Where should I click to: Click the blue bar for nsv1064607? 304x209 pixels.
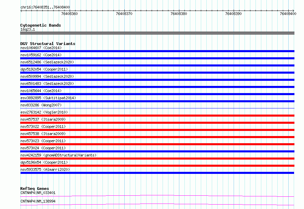coord(157,51)
